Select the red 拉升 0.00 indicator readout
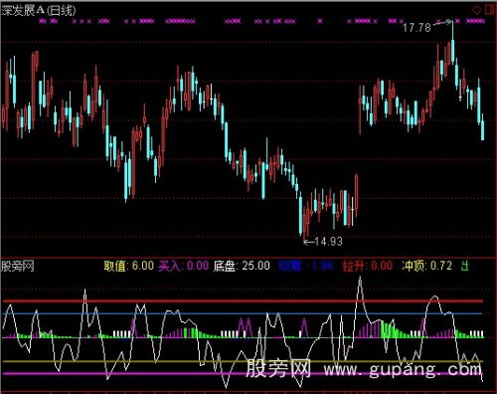Image resolution: width=497 pixels, height=394 pixels. pos(368,266)
